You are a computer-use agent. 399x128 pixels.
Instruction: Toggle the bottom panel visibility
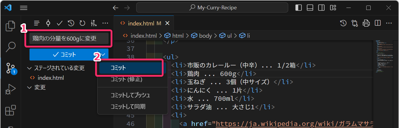pyautogui.click(x=310, y=8)
